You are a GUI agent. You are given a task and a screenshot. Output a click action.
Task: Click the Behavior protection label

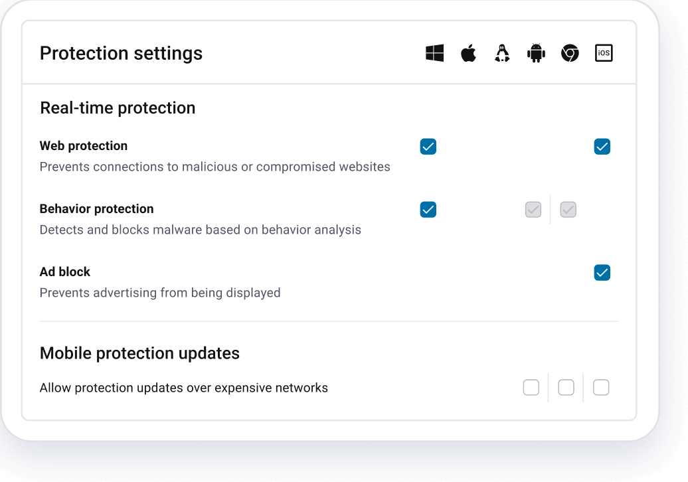[96, 208]
